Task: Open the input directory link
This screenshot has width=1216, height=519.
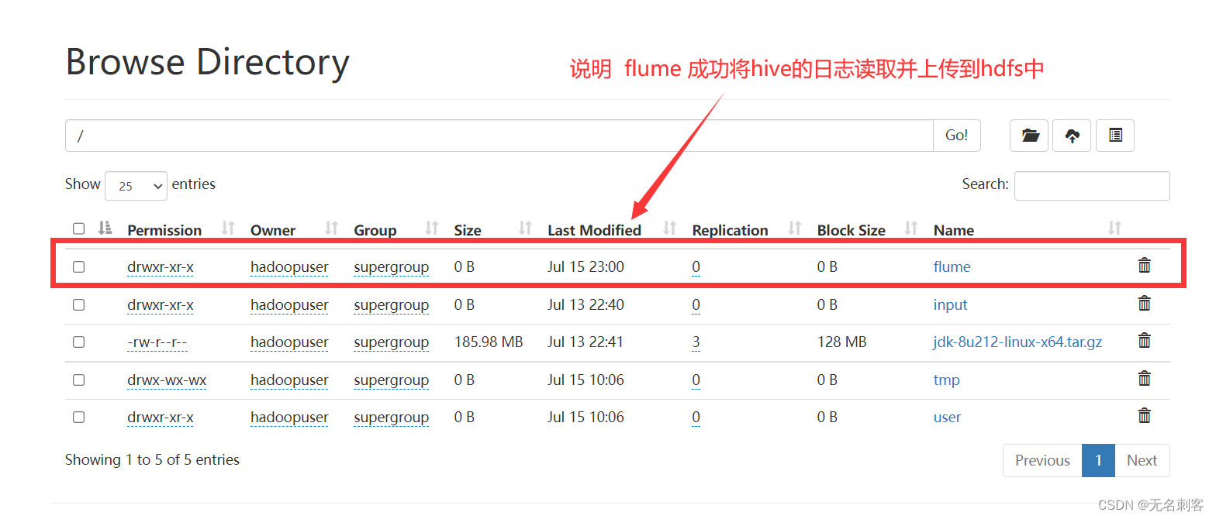Action: [x=950, y=304]
